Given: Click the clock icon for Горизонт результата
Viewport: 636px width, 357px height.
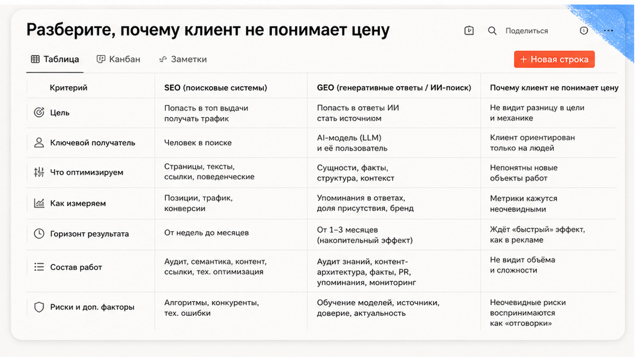Looking at the screenshot, I should point(39,234).
